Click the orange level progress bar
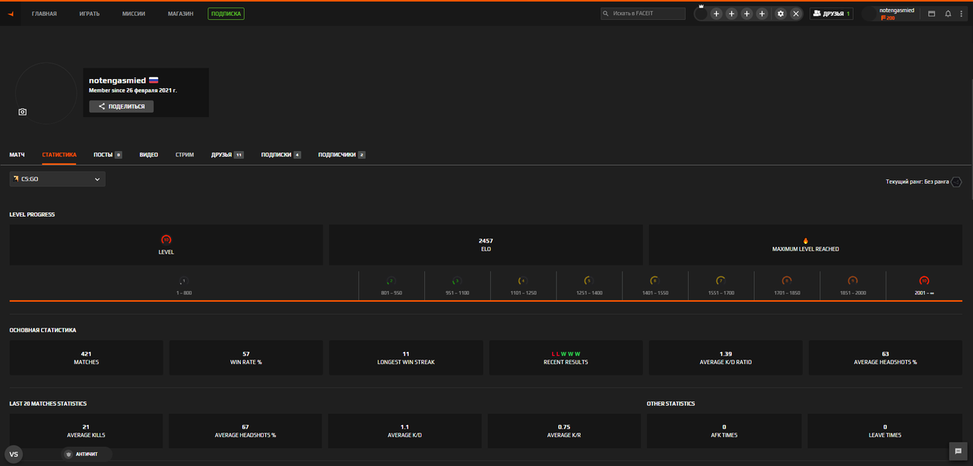 (x=486, y=301)
